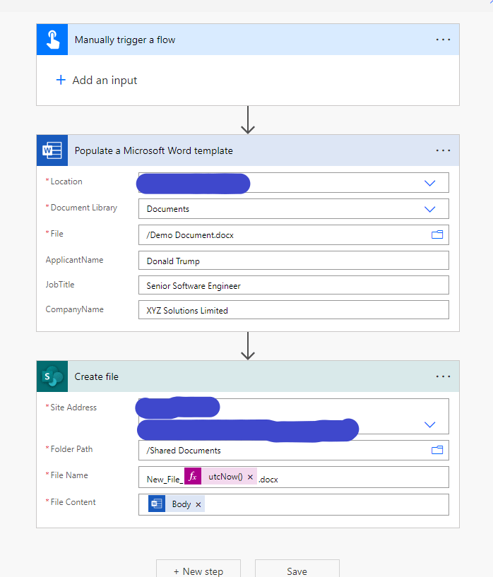Expand the Document Library dropdown
The height and width of the screenshot is (577, 493).
click(429, 209)
